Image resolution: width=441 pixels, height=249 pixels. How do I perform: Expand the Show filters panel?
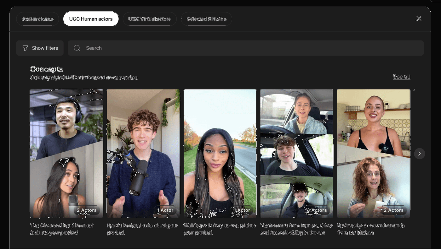point(40,48)
